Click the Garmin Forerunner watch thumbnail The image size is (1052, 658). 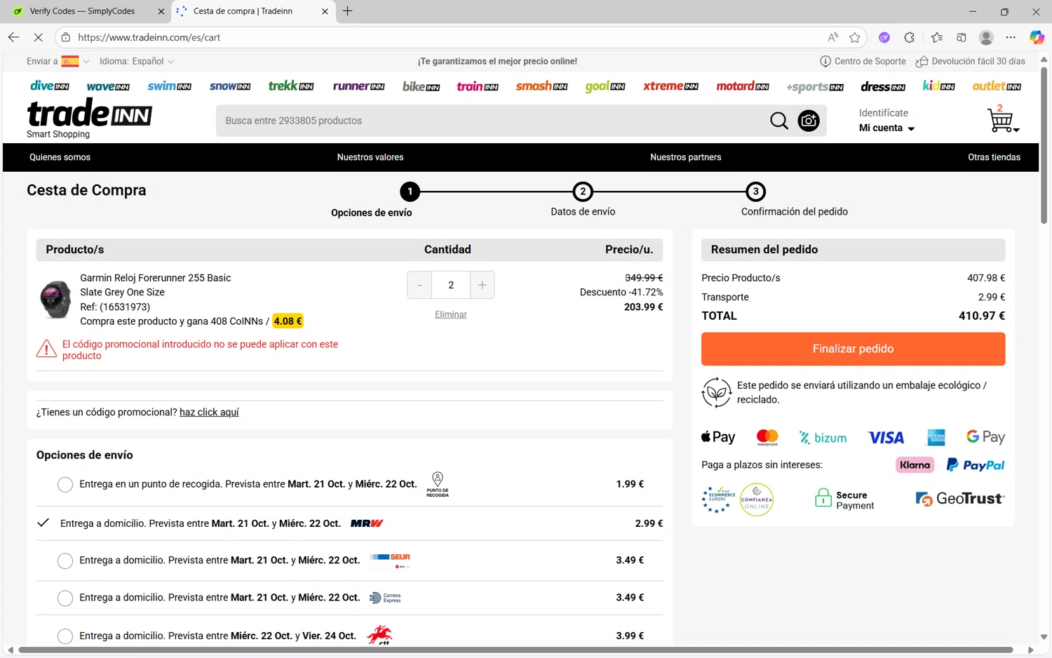(x=55, y=300)
